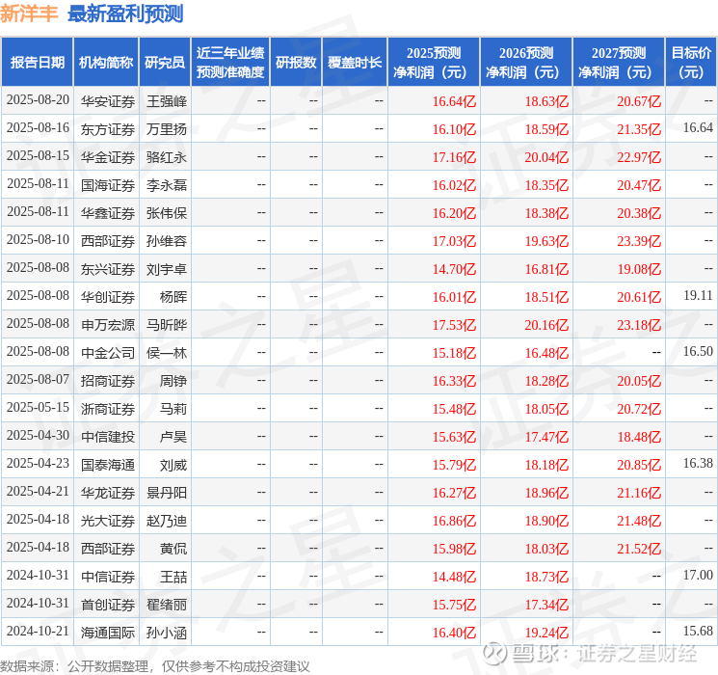
Task: Click the 华安证券 institution cell
Action: coord(108,101)
